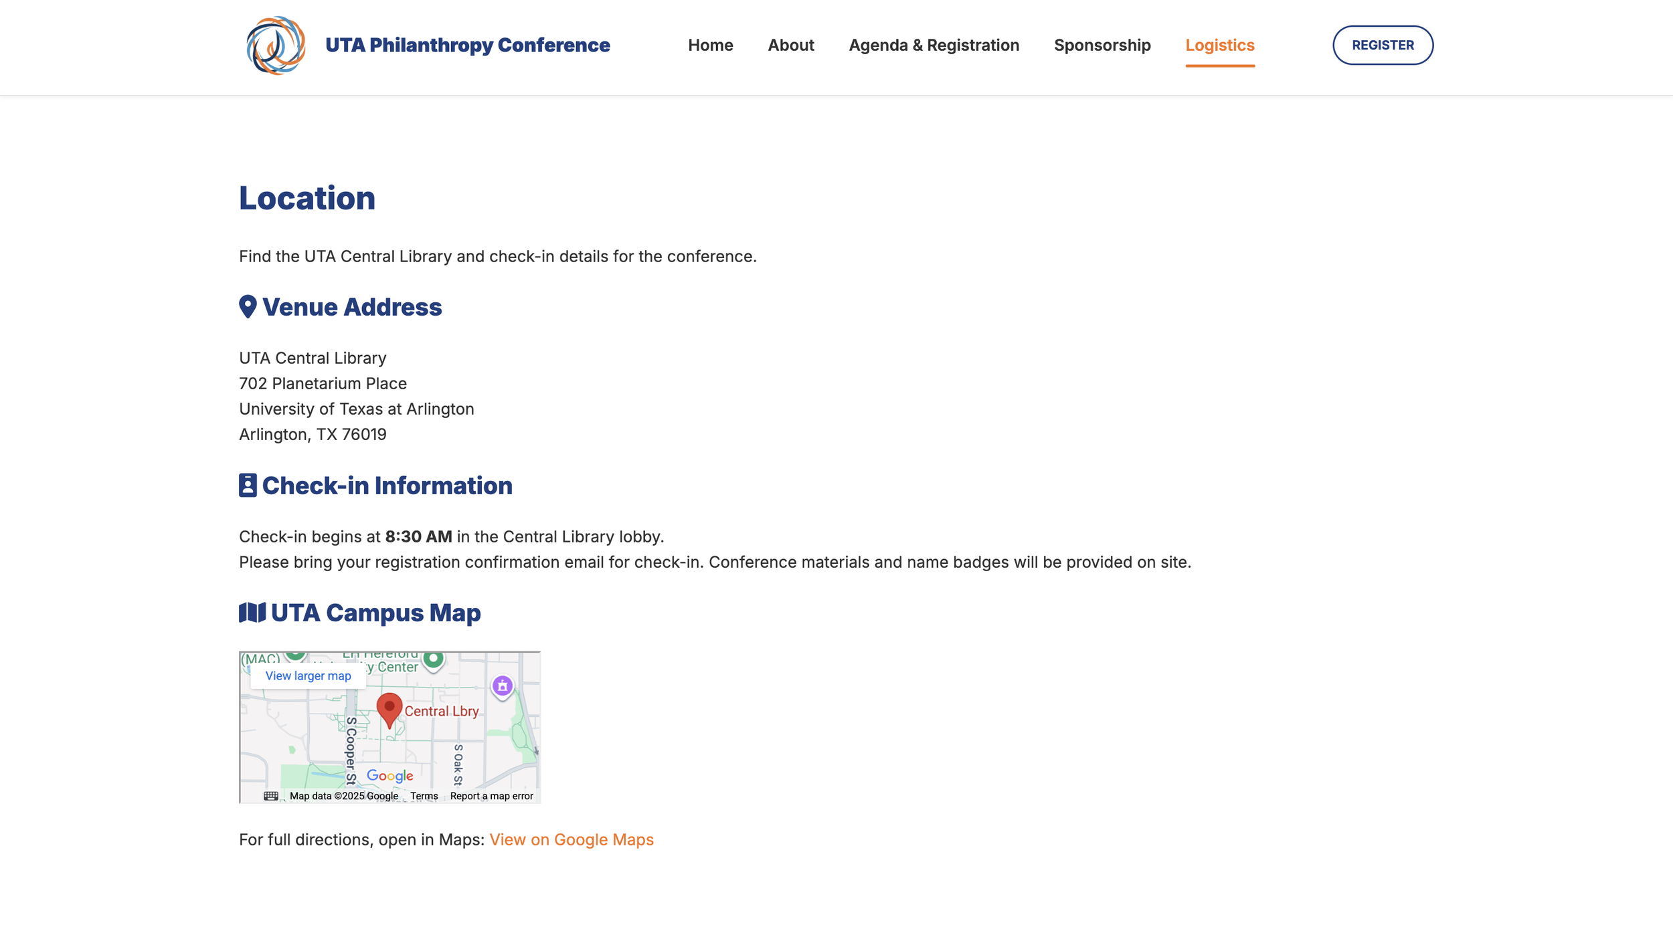
Task: Open the Home menu item
Action: coord(710,45)
